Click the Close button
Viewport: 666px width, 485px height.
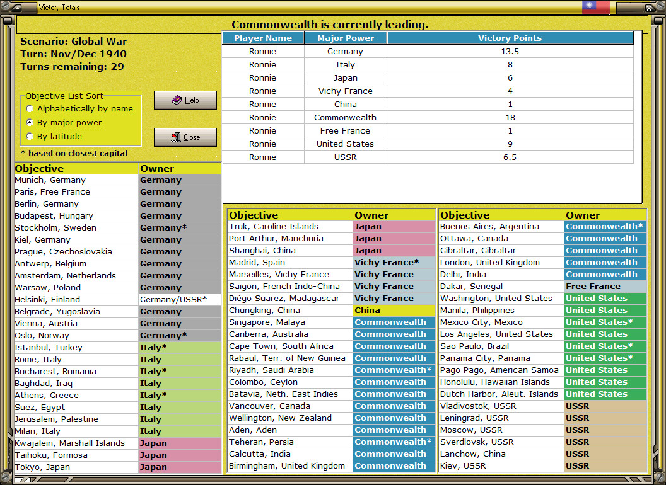pyautogui.click(x=185, y=137)
